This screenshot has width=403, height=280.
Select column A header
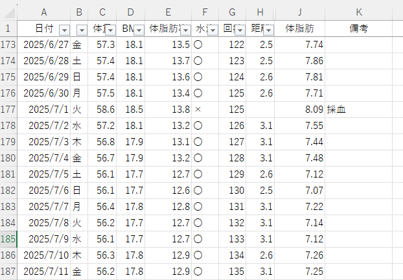point(44,12)
